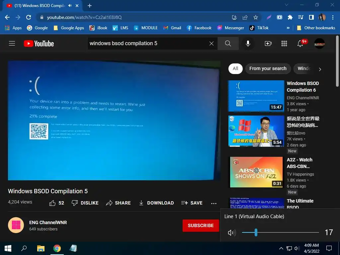Open the A2Z ABS-CBN video thumbnail
Viewport: 340px width, 255px height.
coord(256,172)
